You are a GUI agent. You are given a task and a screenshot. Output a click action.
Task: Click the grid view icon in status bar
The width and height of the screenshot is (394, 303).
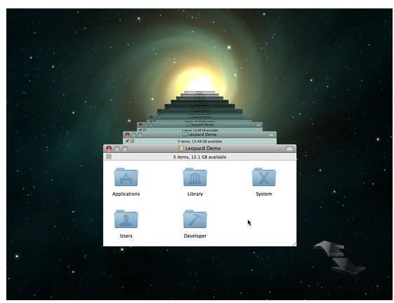tap(109, 156)
